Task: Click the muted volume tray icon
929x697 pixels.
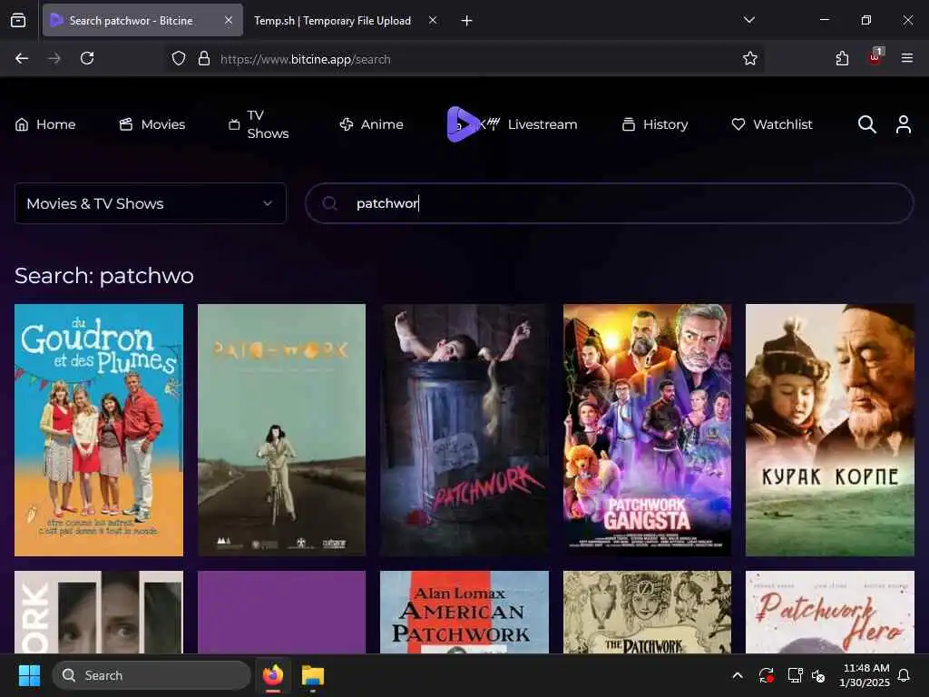Action: coord(819,675)
